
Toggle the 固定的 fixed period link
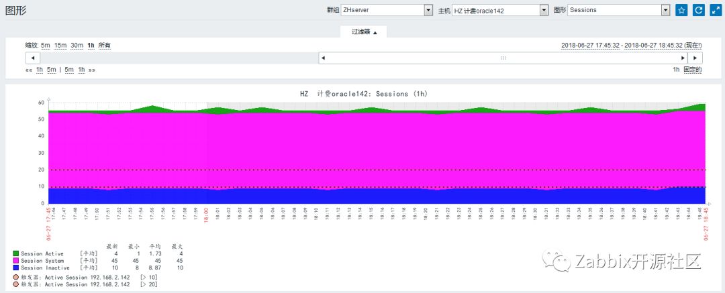pyautogui.click(x=693, y=70)
